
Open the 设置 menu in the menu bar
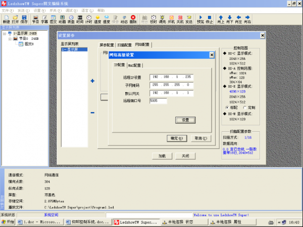click(x=36, y=10)
